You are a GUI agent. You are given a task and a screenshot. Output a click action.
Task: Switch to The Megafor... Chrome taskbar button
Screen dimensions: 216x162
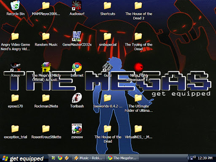pyautogui.click(x=122, y=158)
